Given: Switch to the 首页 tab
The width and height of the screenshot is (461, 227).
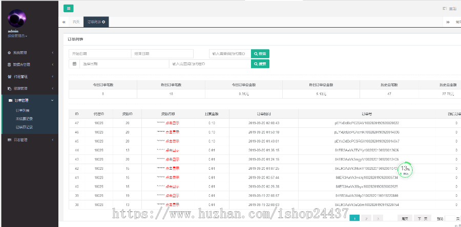Looking at the screenshot, I should (76, 22).
